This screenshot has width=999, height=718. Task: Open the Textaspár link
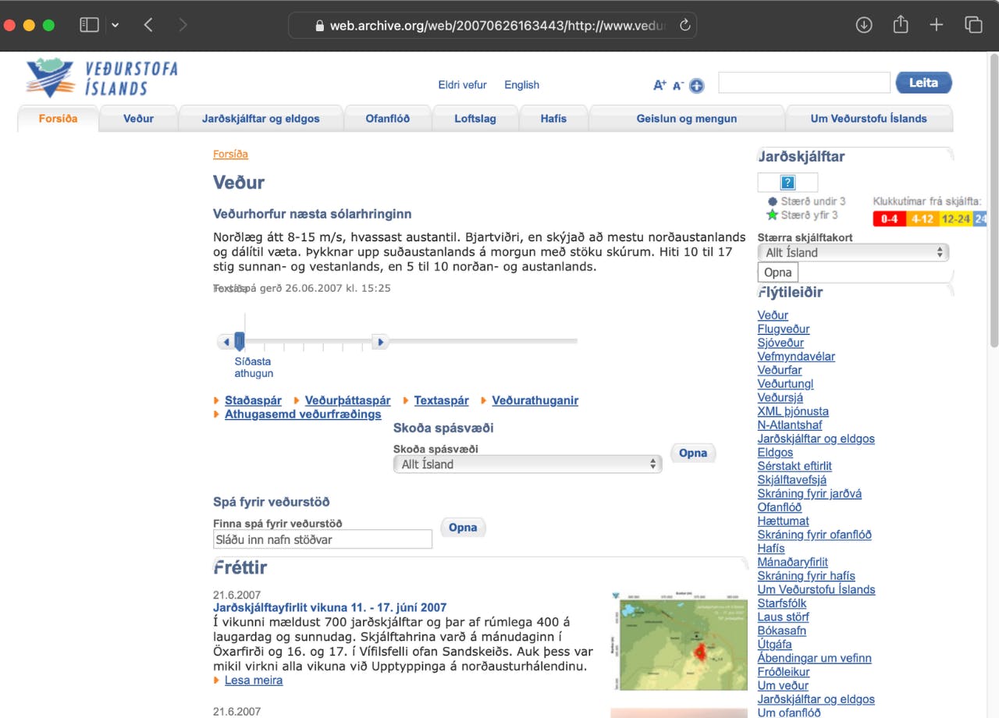tap(441, 400)
